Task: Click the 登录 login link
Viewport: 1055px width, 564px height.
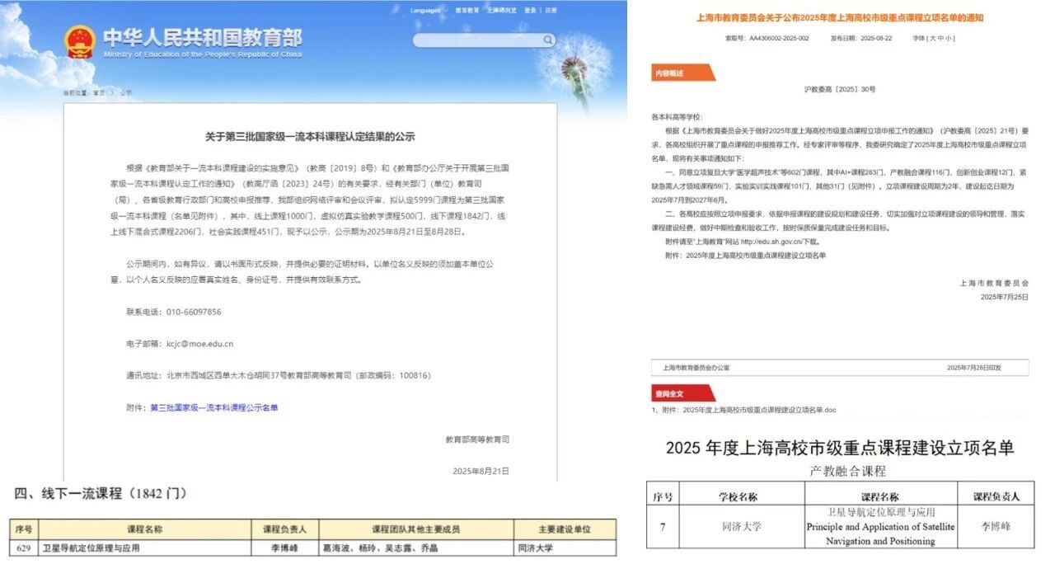Action: 530,10
